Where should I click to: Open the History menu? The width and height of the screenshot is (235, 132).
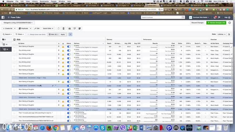click(35, 1)
